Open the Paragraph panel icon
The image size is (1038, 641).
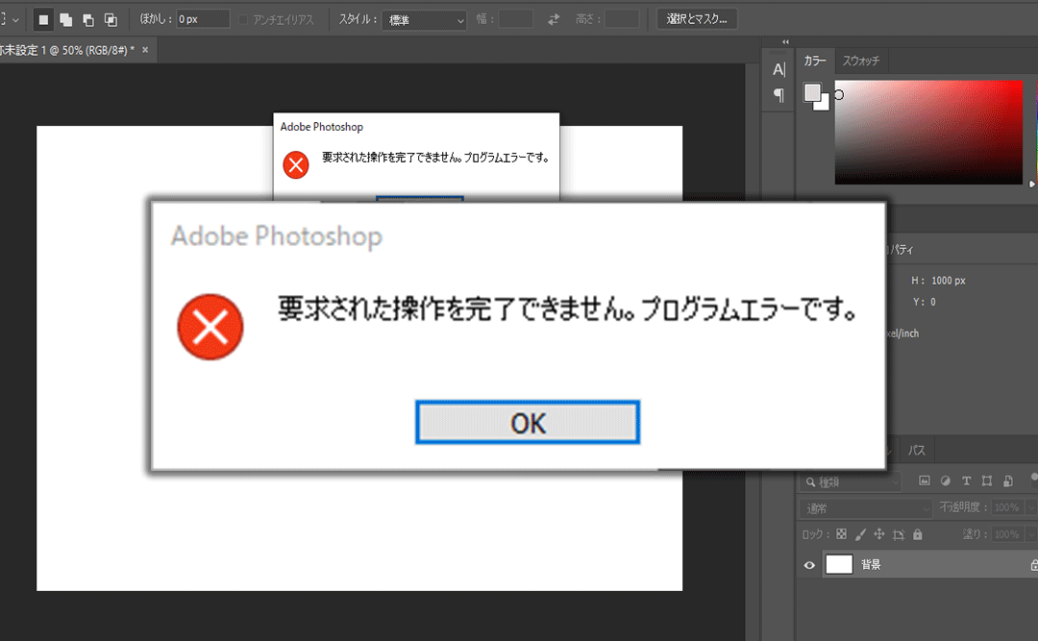(779, 95)
